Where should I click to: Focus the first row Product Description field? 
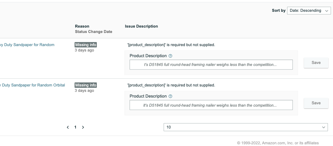(x=211, y=65)
